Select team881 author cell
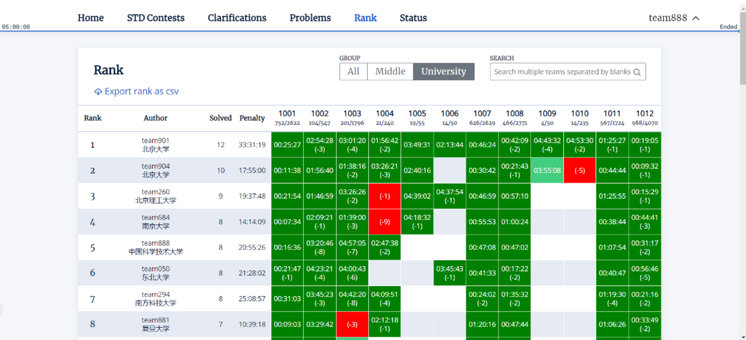Screen dimensions: 746x340 click(156, 324)
